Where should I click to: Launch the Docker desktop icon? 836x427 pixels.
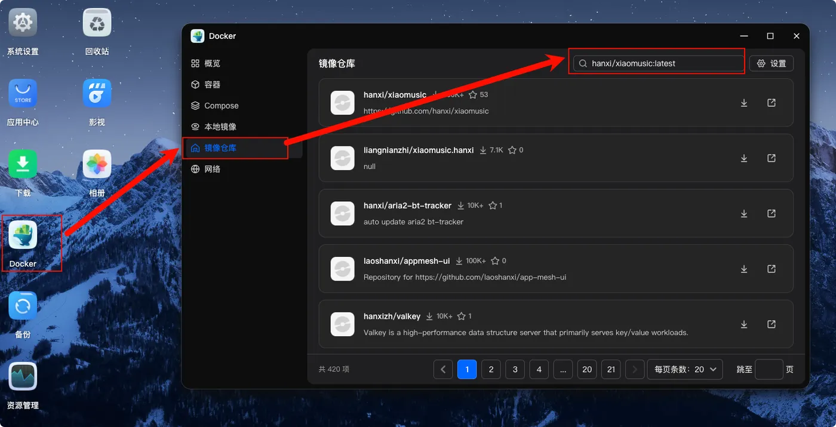(23, 235)
